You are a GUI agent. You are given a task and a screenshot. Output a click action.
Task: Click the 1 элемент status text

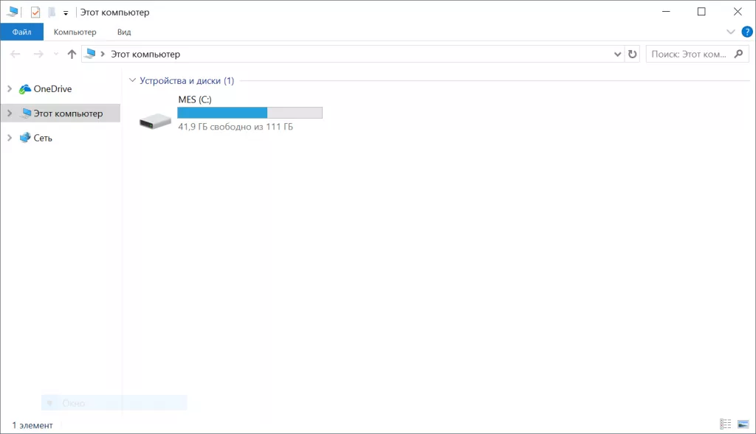[x=32, y=425]
